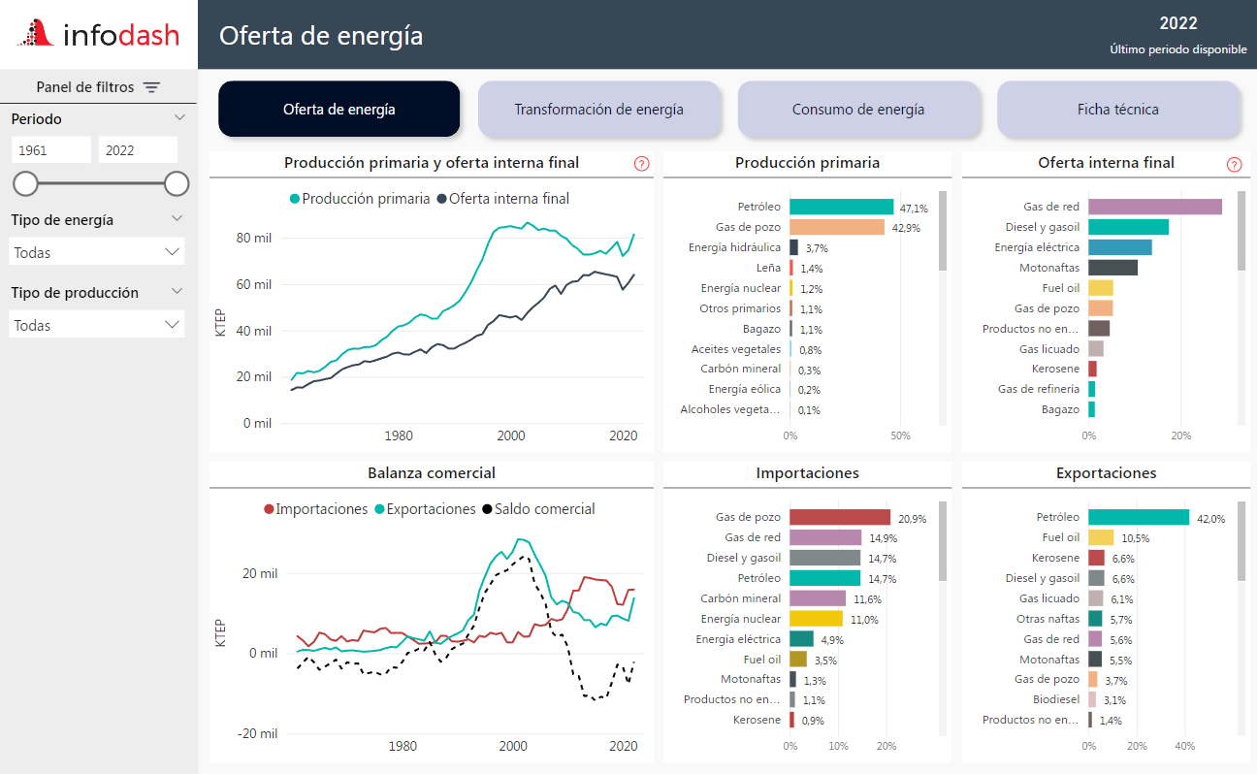This screenshot has width=1257, height=774.
Task: Click Otras naftas label in Exportaciones
Action: 1047,619
